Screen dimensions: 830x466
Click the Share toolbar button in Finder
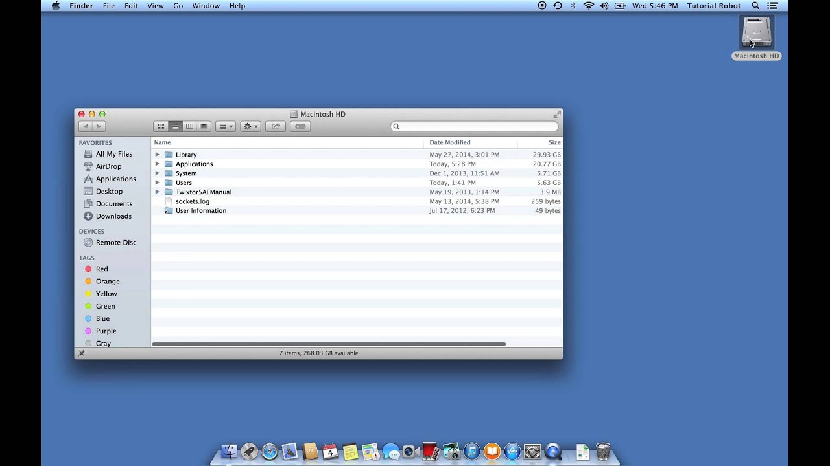(276, 126)
